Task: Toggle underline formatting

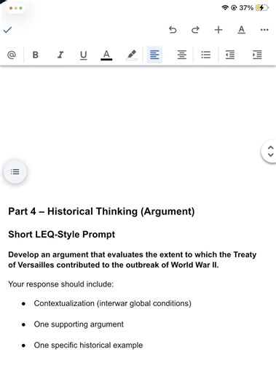Action: pyautogui.click(x=84, y=55)
